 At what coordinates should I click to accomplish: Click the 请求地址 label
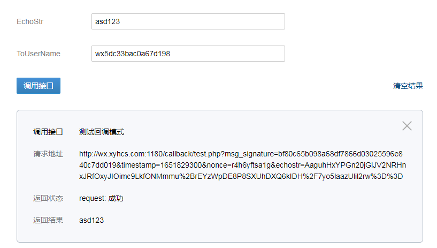click(48, 154)
